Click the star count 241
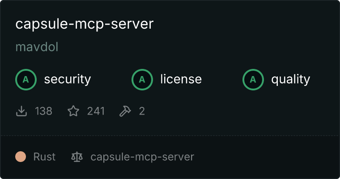This screenshot has width=340, height=179. pyautogui.click(x=96, y=111)
